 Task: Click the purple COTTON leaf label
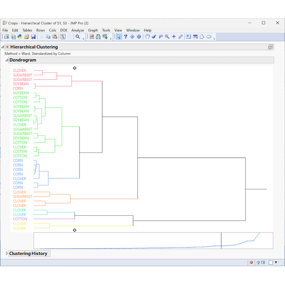pos(20,219)
